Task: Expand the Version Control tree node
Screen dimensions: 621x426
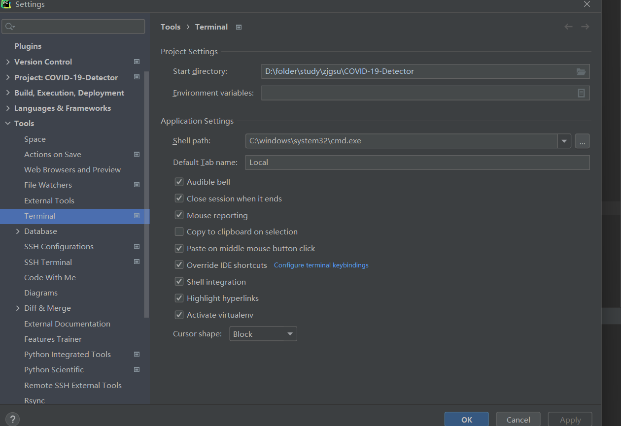Action: click(7, 62)
